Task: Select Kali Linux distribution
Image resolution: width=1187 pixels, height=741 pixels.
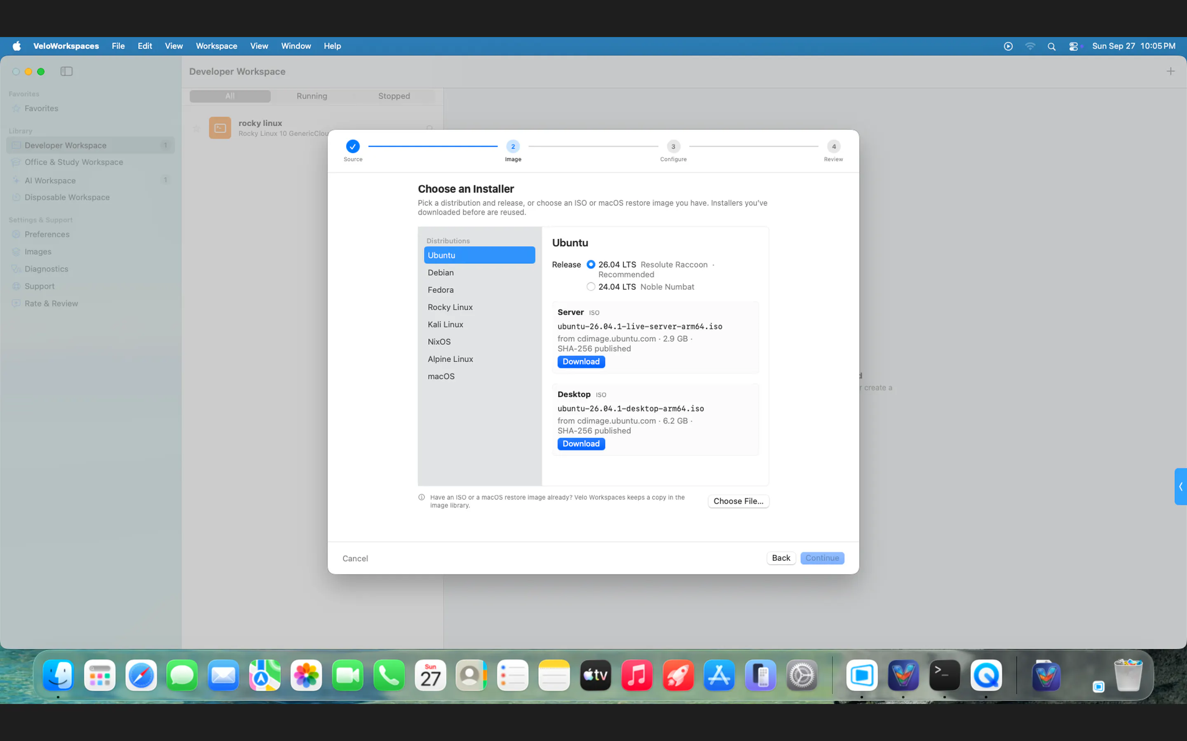Action: tap(479, 324)
